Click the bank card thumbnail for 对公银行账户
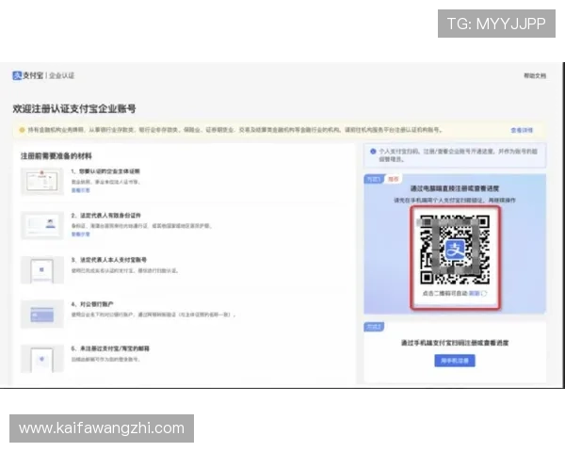565x452 pixels. (x=42, y=315)
